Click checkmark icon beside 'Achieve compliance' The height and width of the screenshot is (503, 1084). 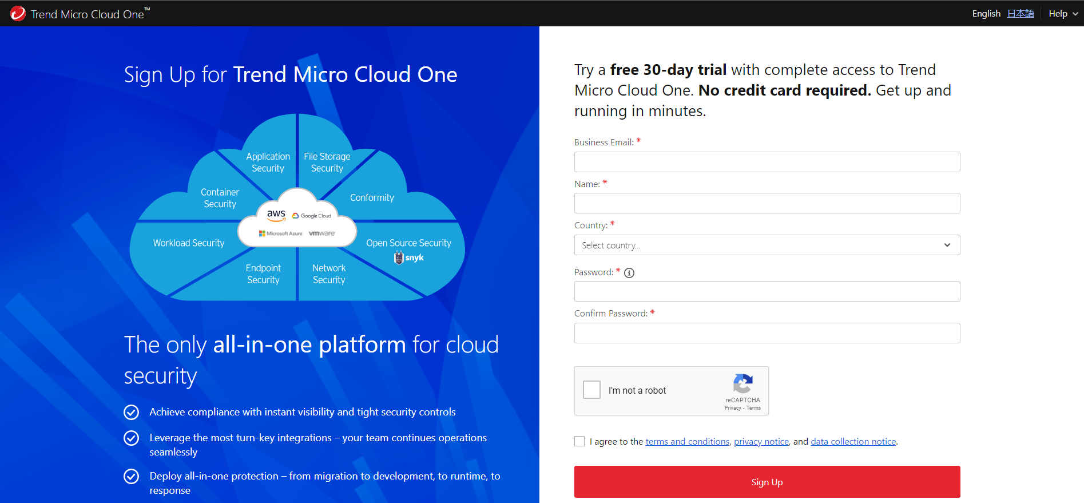point(132,412)
